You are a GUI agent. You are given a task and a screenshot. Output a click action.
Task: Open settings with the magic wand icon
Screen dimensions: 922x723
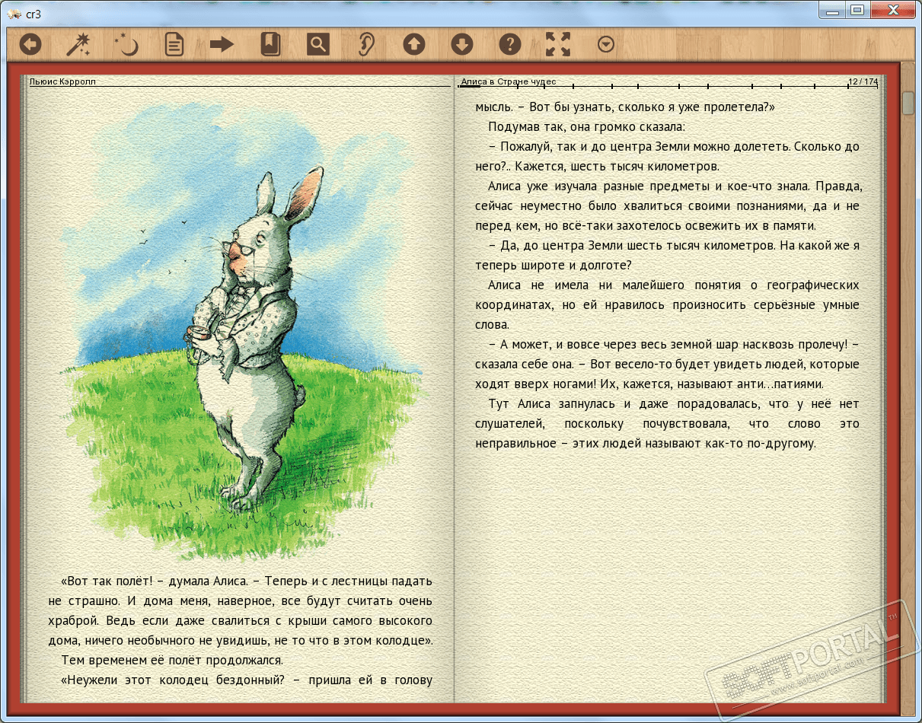78,45
